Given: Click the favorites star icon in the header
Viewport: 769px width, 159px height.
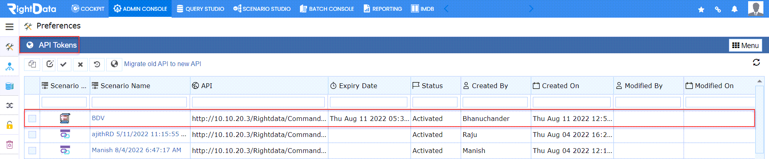Looking at the screenshot, I should [x=701, y=9].
